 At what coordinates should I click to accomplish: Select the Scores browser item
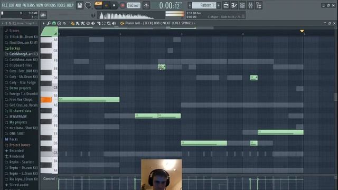14,31
